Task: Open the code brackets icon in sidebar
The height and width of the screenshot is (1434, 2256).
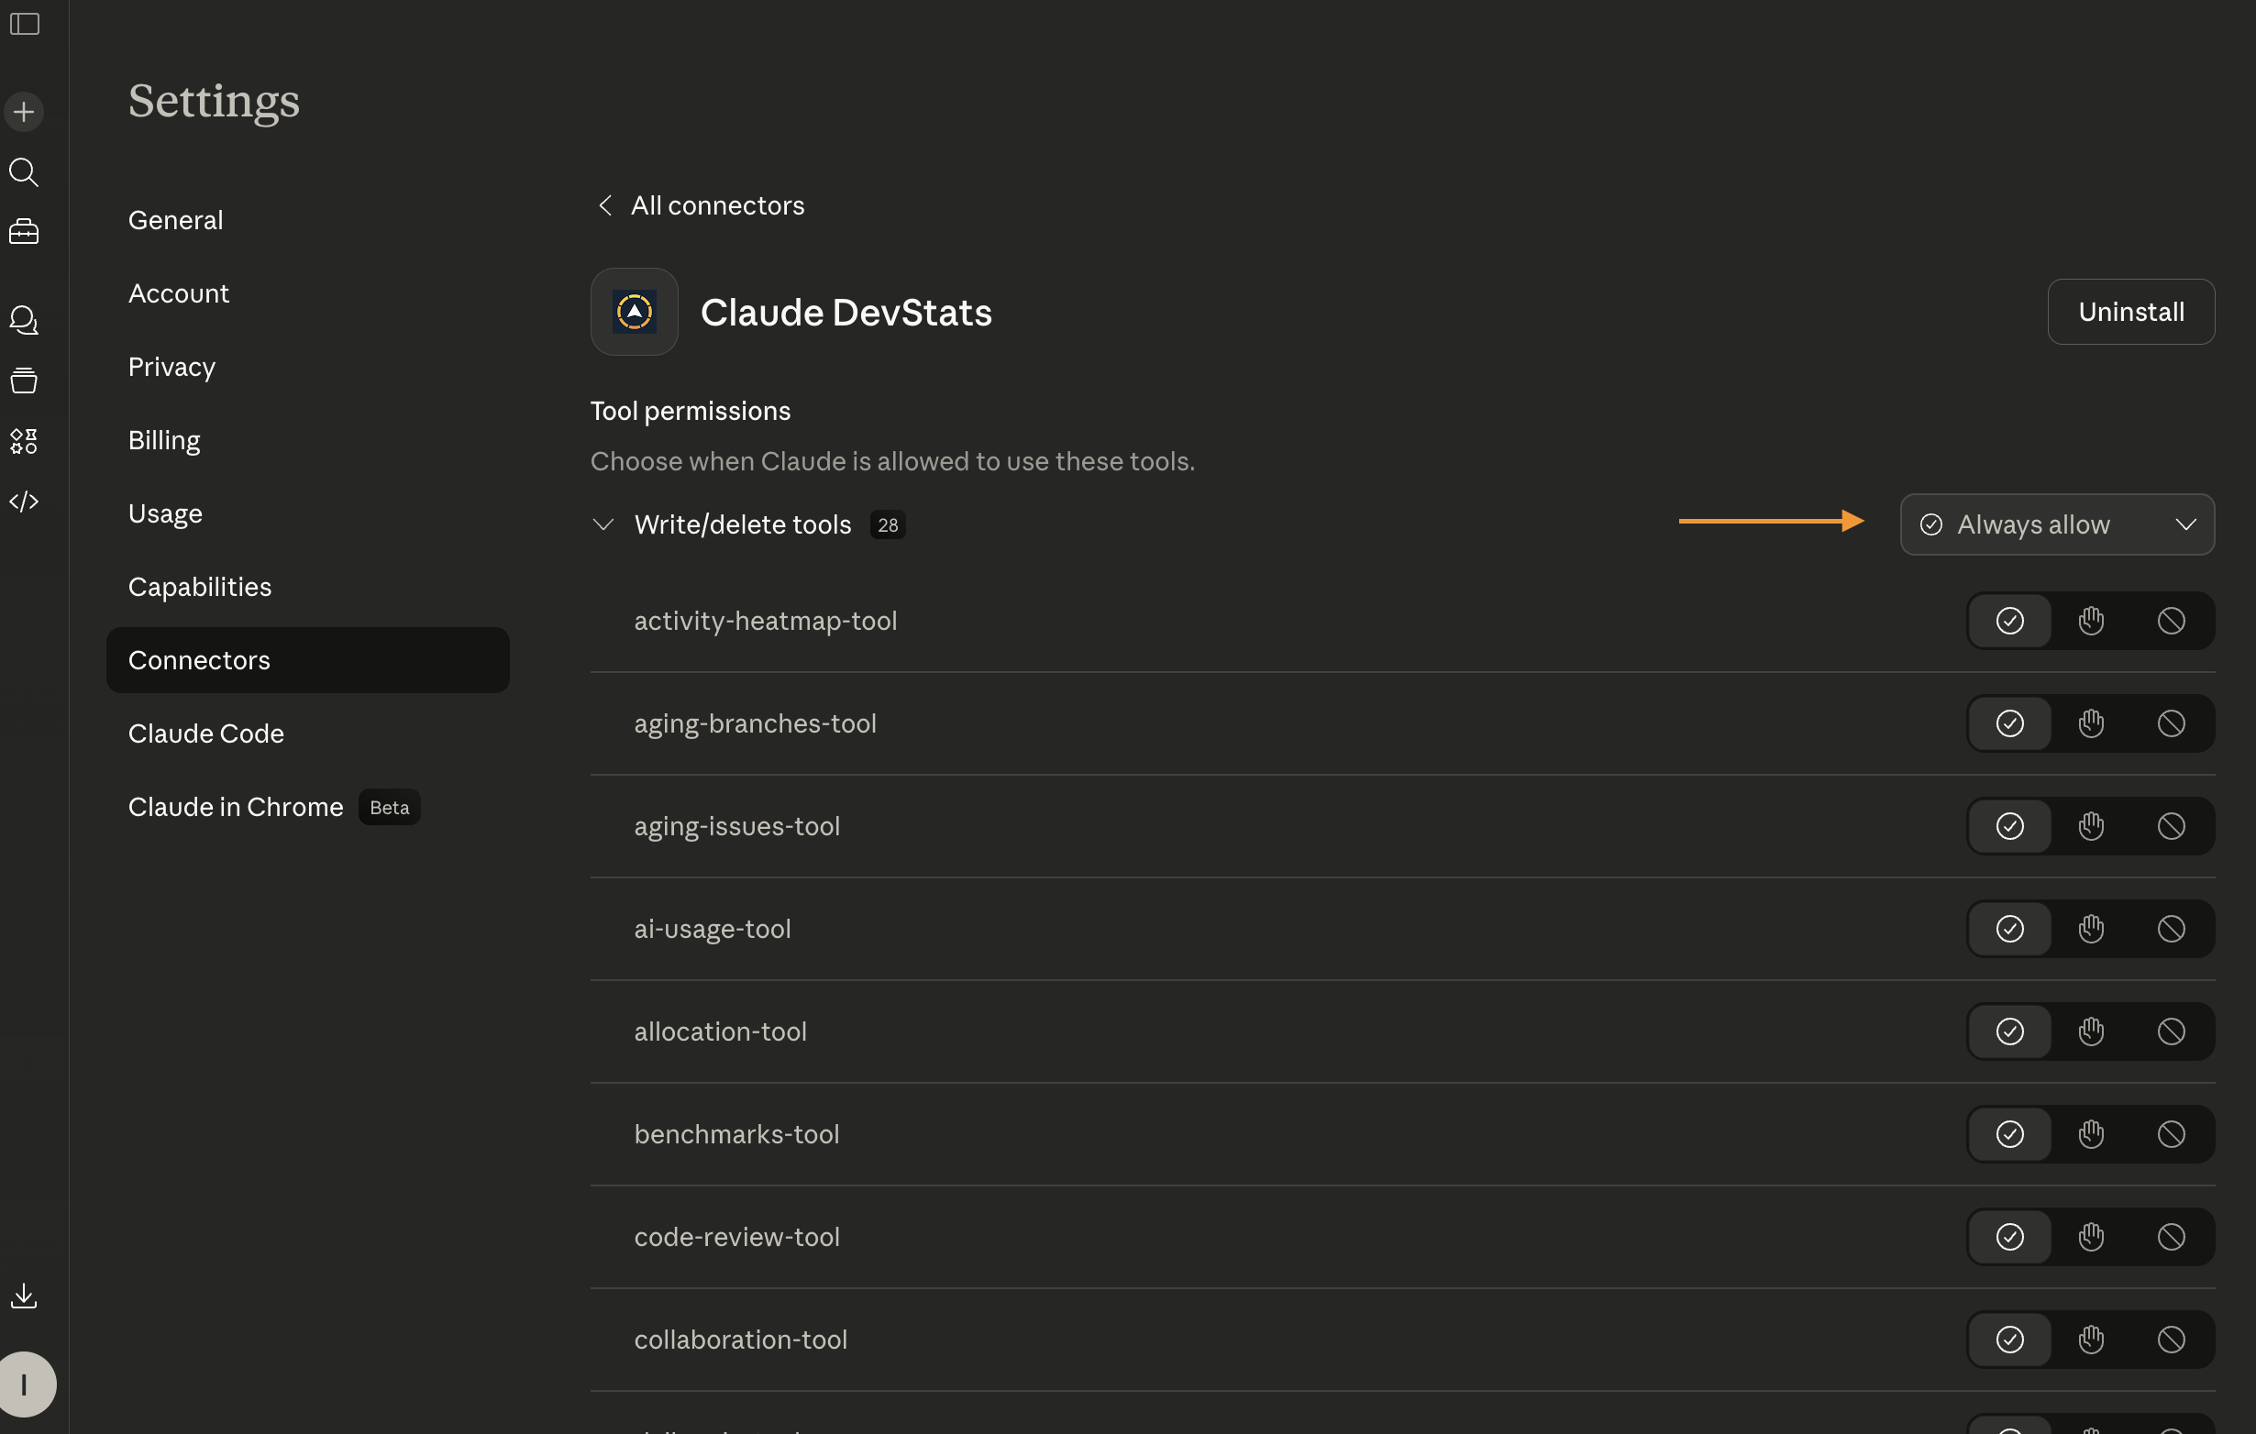Action: [25, 502]
